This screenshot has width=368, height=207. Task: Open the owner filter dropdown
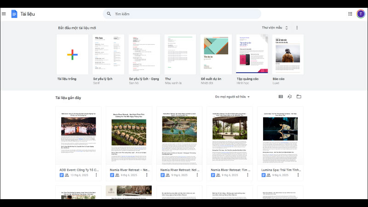pyautogui.click(x=232, y=97)
